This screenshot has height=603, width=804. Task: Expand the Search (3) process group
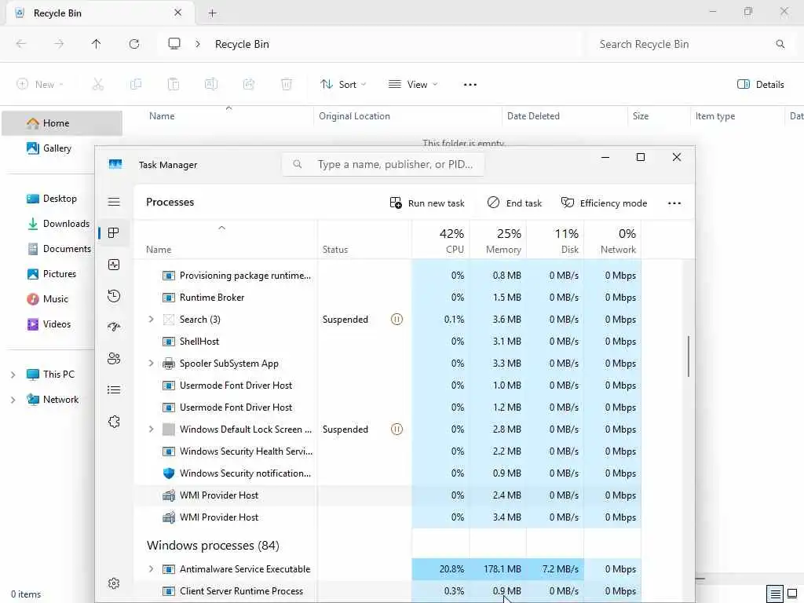tap(151, 319)
